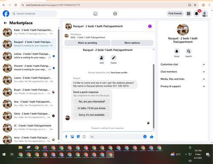Mute the conversation bell icon
The width and height of the screenshot is (213, 164).
[177, 51]
